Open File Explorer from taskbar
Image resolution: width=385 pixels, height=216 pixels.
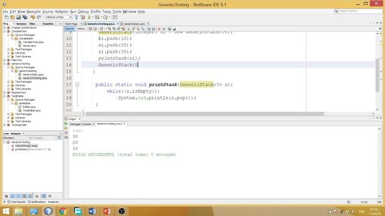coord(19,211)
